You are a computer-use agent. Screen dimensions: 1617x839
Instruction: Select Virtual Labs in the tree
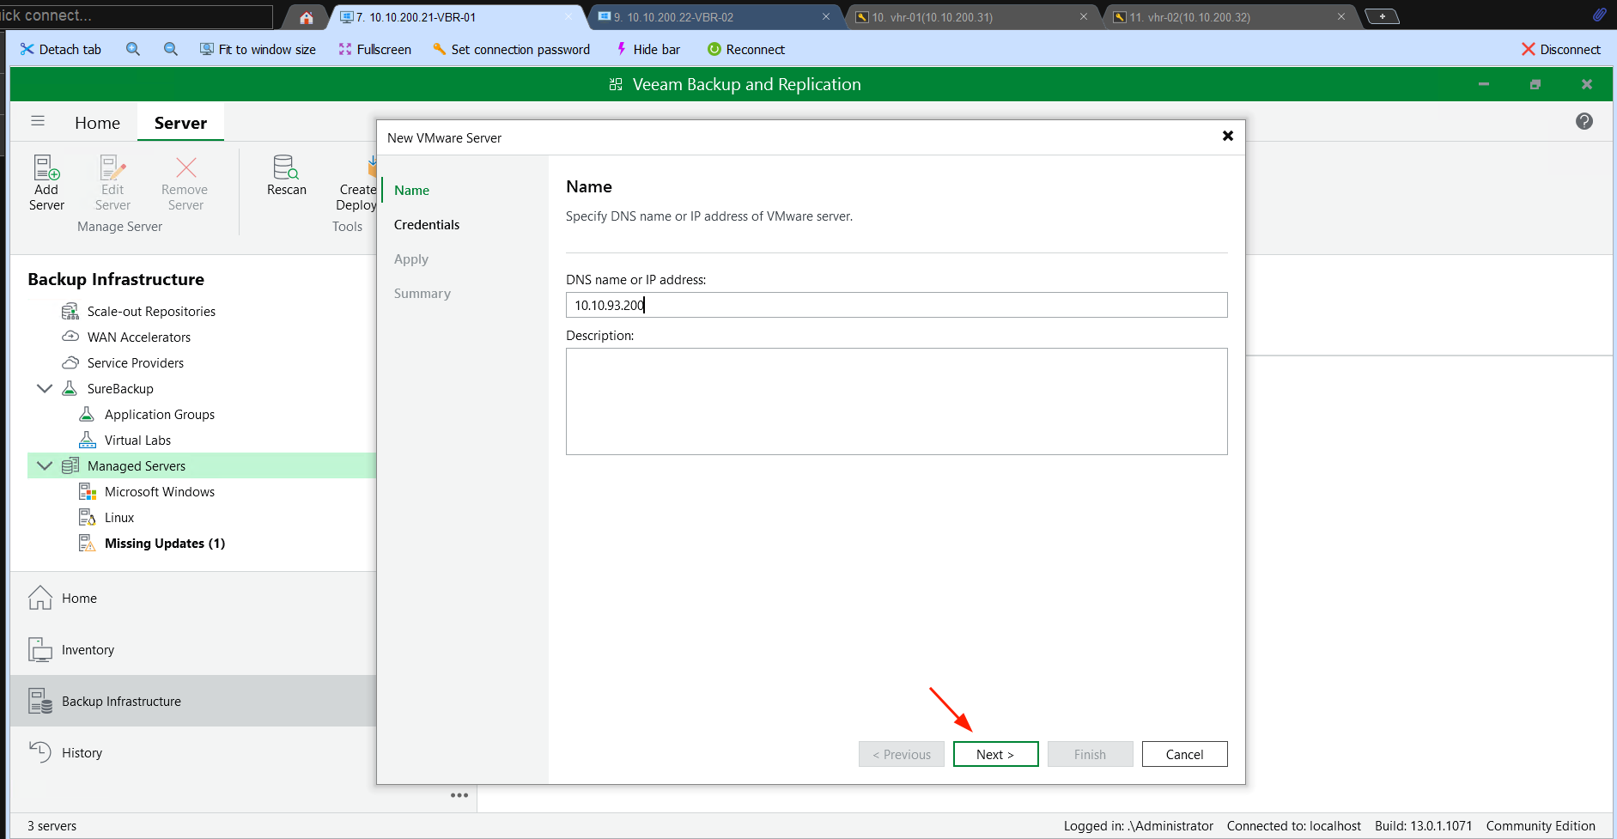(137, 440)
